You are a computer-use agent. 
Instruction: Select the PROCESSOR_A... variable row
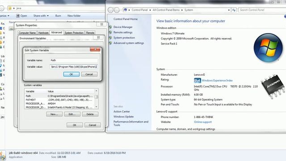tap(59, 103)
